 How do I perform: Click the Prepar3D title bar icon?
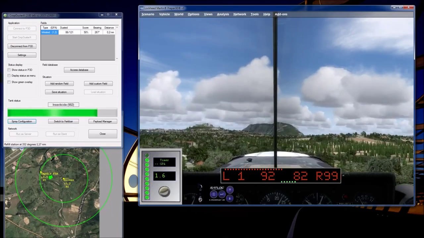141,8
